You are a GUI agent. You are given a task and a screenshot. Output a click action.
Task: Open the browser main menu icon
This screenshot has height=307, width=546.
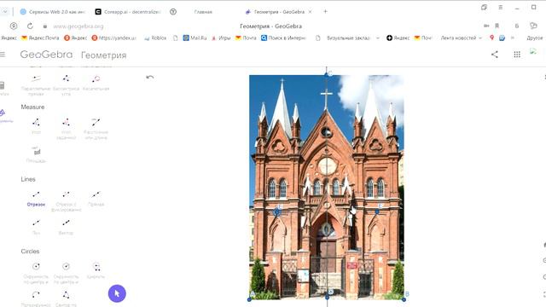(x=501, y=8)
